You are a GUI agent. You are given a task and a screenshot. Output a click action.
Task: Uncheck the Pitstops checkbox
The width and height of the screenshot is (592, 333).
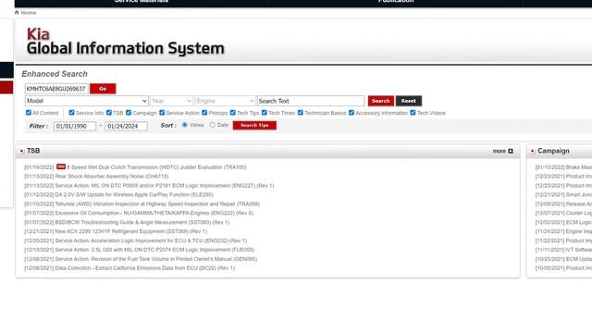[204, 113]
